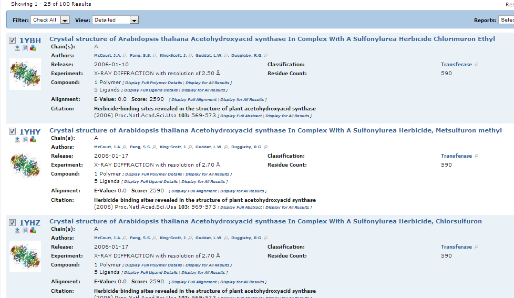Click magnifier next to Duggleby, R.G. in 1YBH
The image size is (514, 298).
click(x=266, y=56)
